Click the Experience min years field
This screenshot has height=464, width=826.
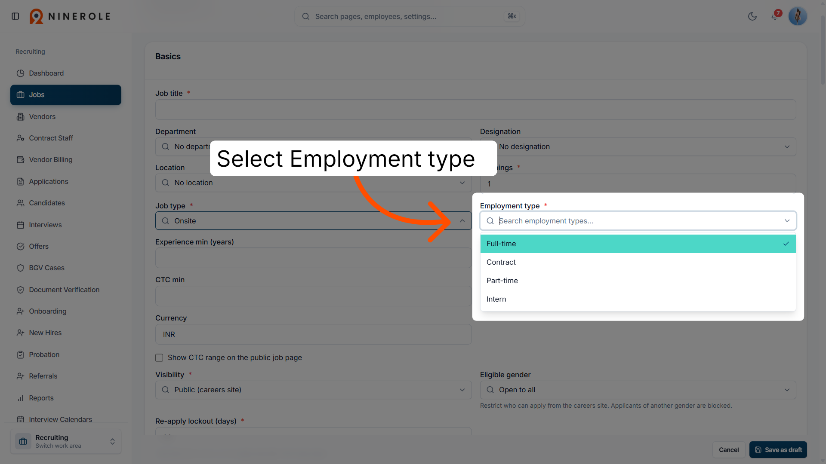point(313,258)
